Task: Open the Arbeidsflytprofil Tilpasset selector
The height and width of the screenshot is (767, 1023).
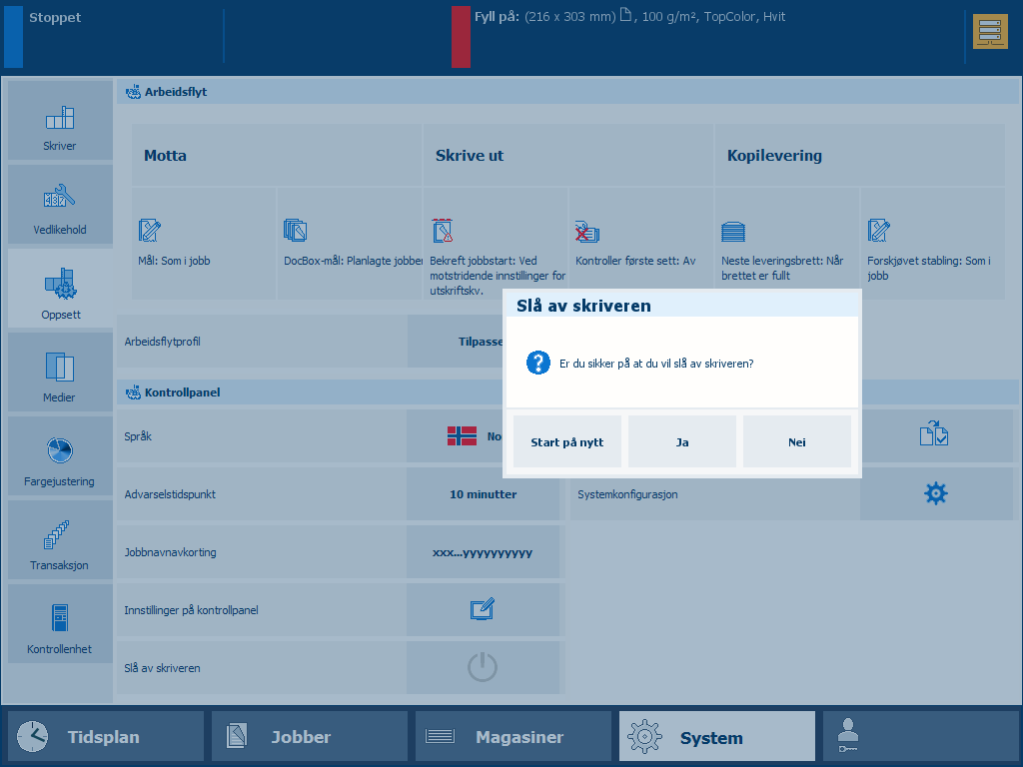Action: tap(456, 342)
